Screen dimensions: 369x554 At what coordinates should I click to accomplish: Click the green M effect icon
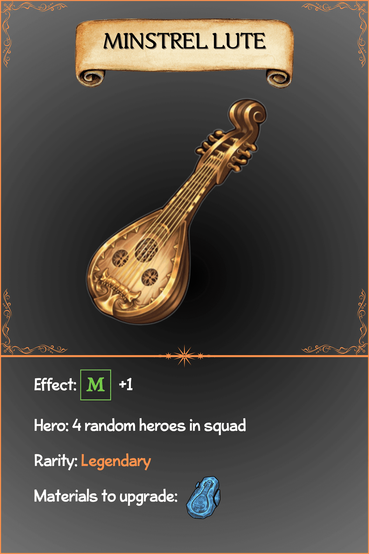[95, 385]
